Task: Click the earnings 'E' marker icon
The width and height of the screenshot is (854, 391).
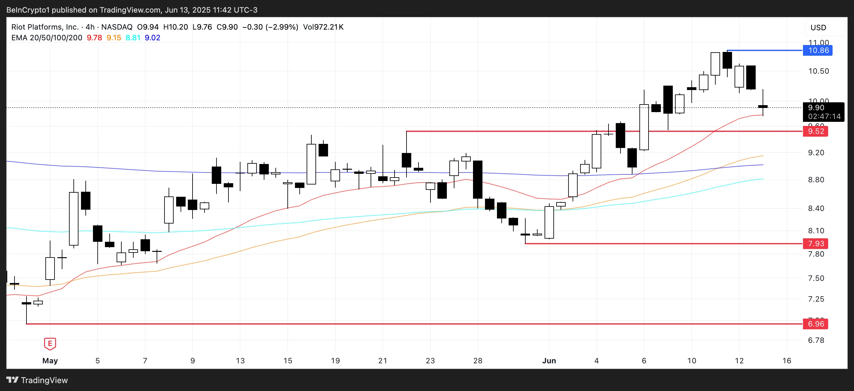Action: (x=50, y=344)
